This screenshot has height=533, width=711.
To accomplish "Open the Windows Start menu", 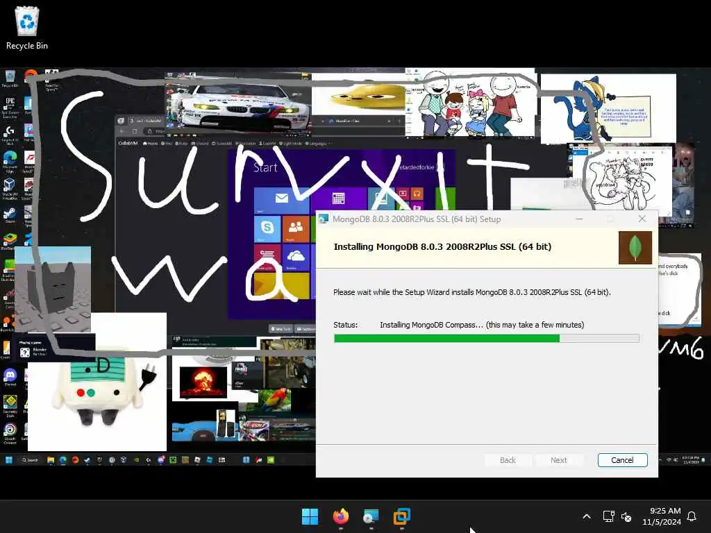I will point(310,516).
